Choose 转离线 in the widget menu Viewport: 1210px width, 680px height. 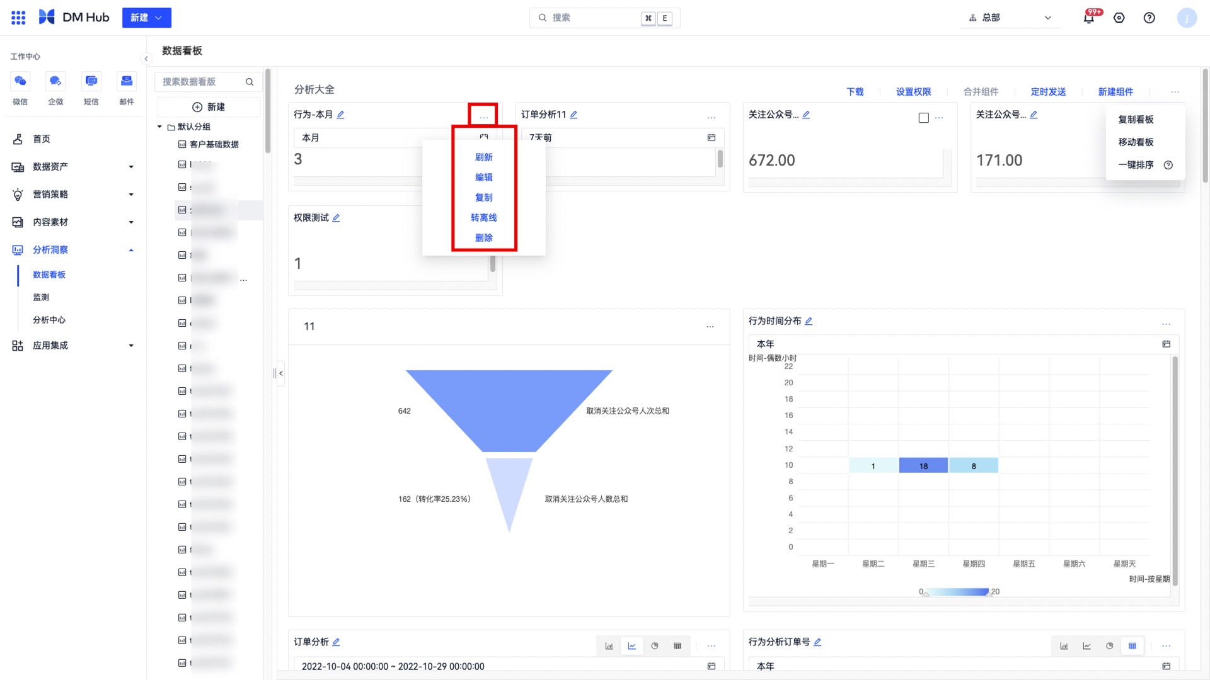tap(484, 218)
